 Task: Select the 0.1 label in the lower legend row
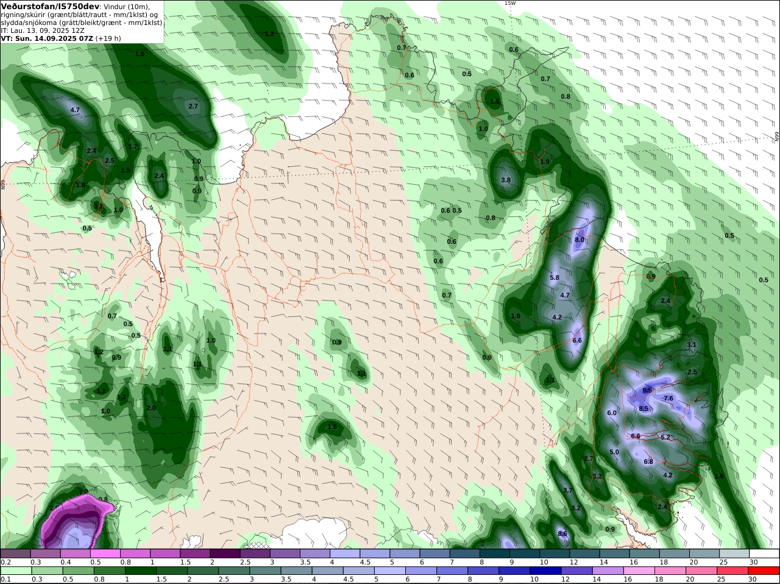(x=5, y=580)
